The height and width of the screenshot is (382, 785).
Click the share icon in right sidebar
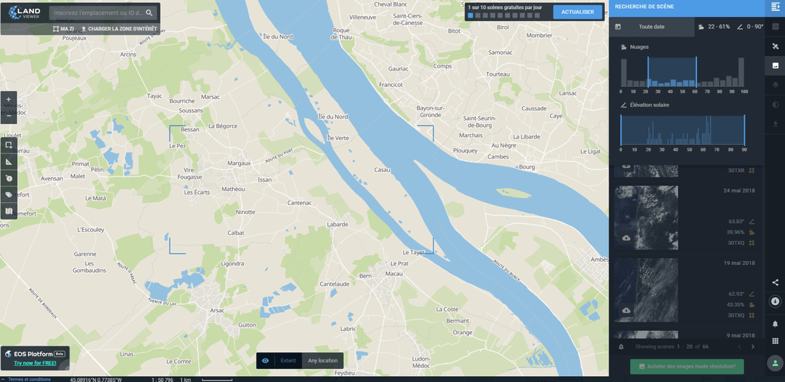(775, 283)
